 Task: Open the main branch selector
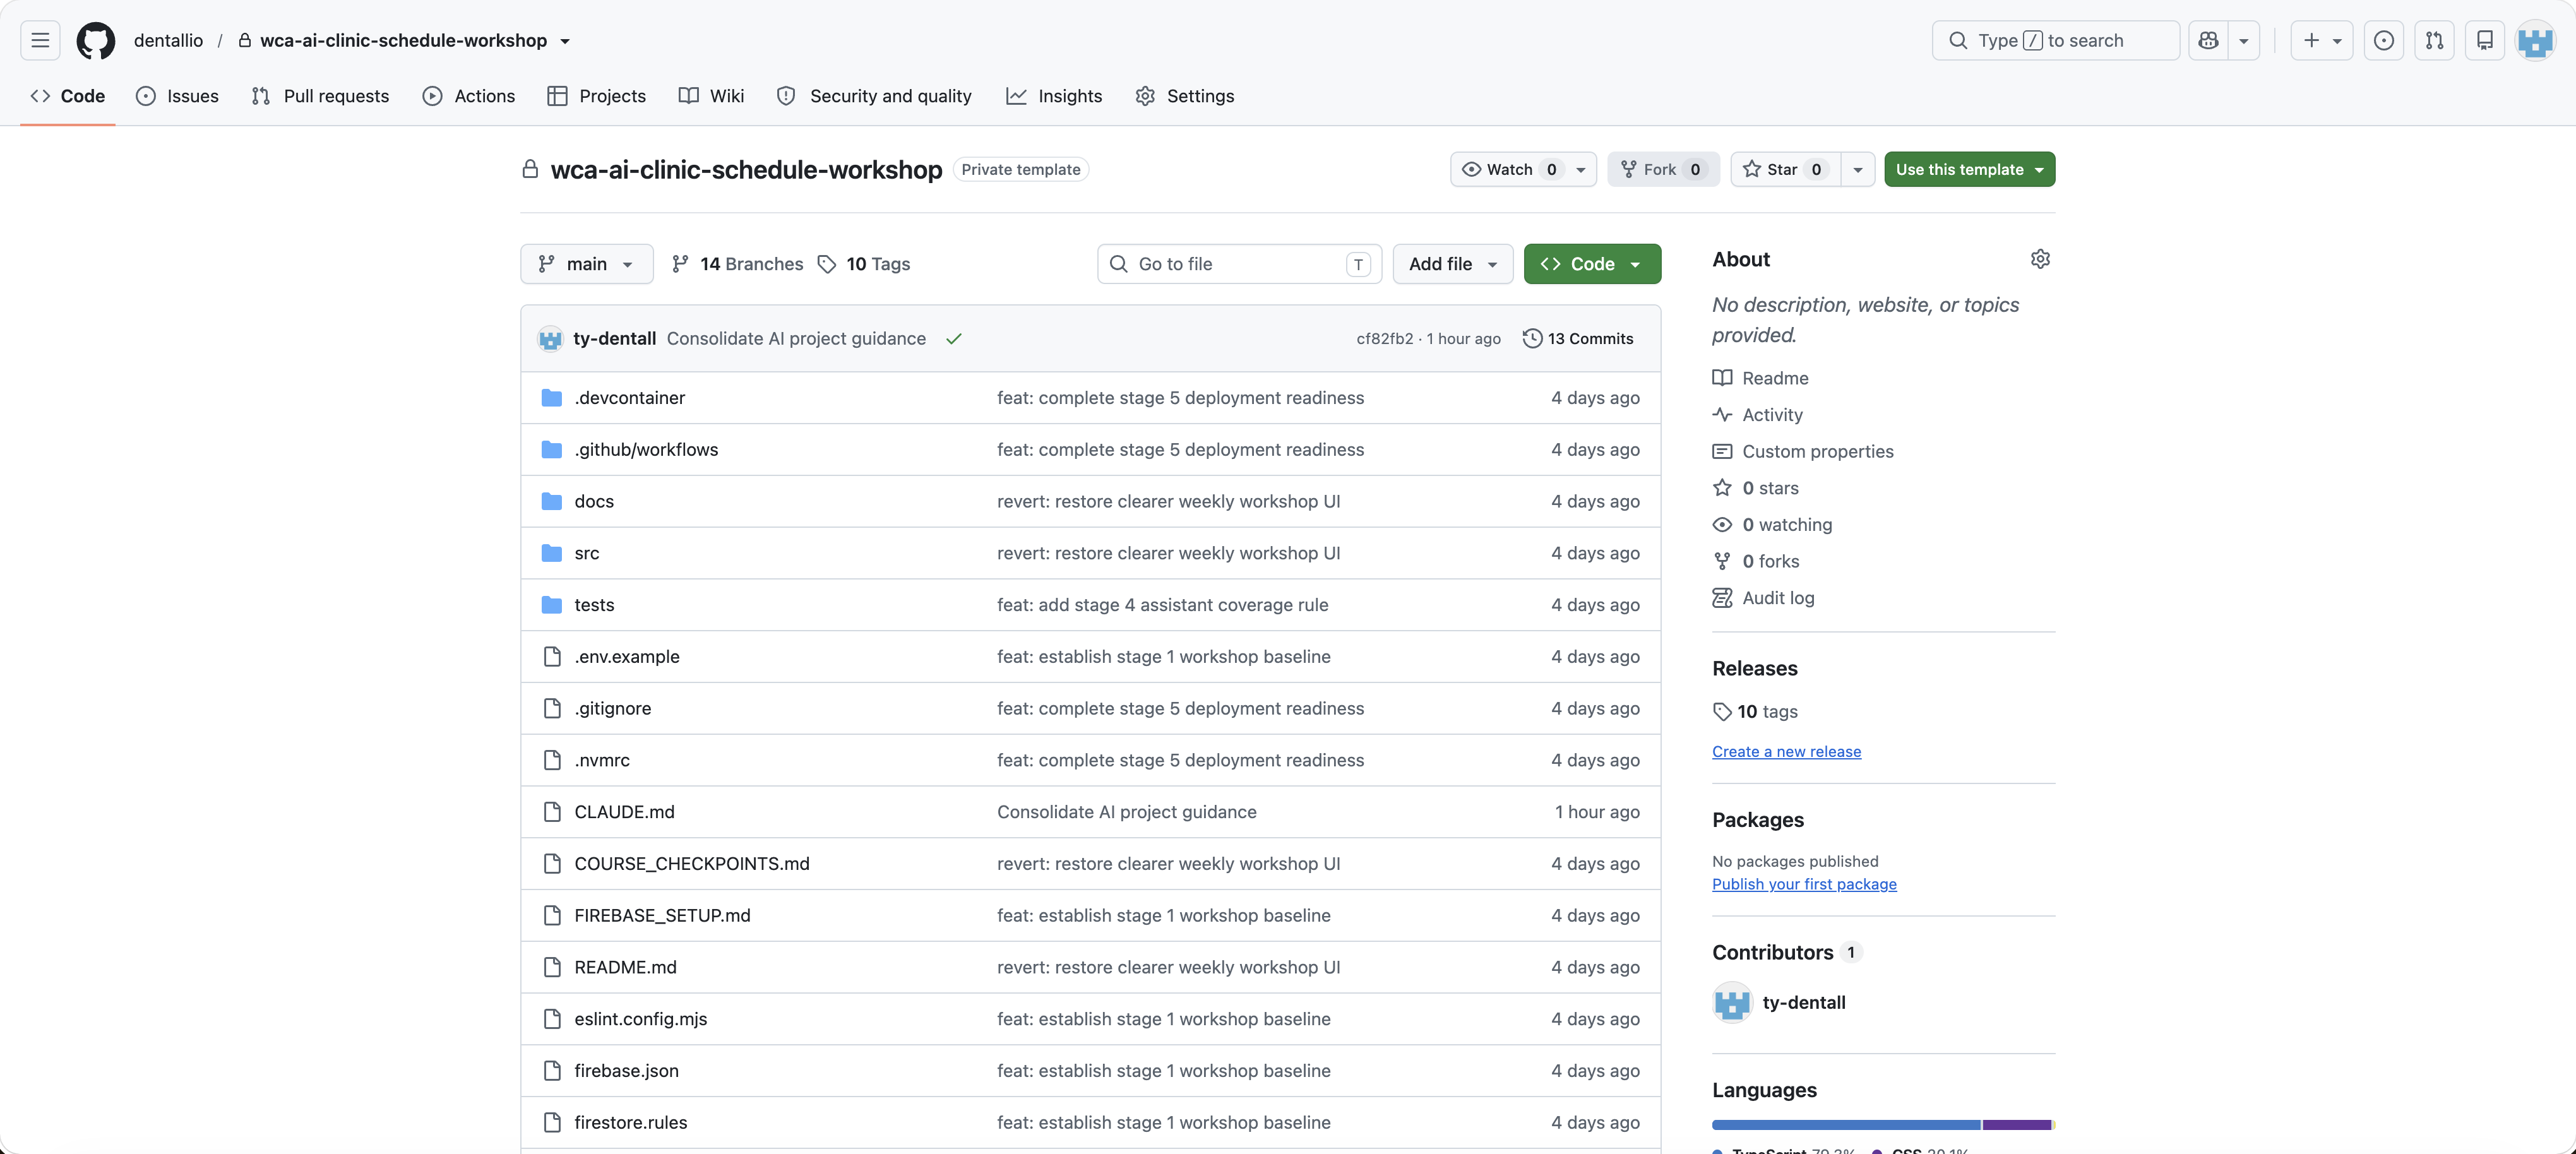coord(586,264)
